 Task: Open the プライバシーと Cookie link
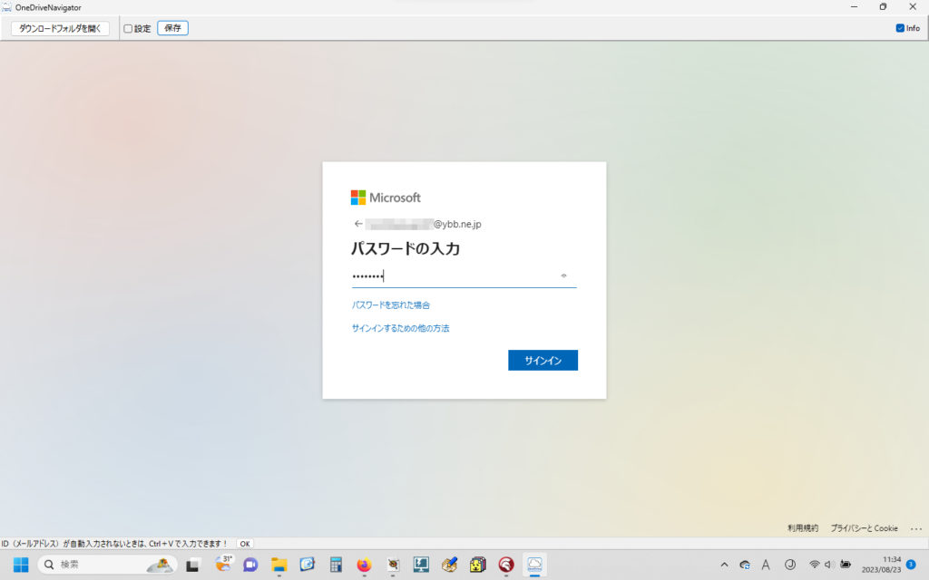coord(864,528)
